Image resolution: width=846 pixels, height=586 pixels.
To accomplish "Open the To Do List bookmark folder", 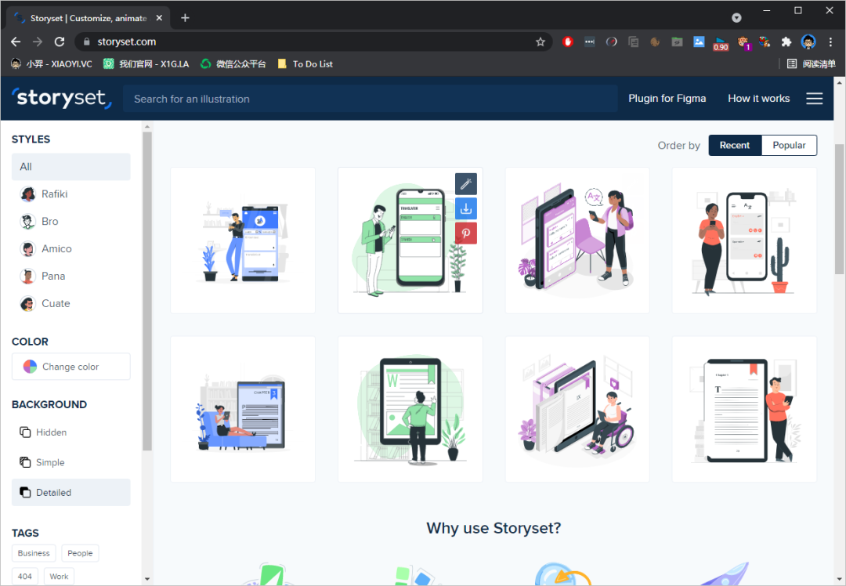I will [x=305, y=63].
